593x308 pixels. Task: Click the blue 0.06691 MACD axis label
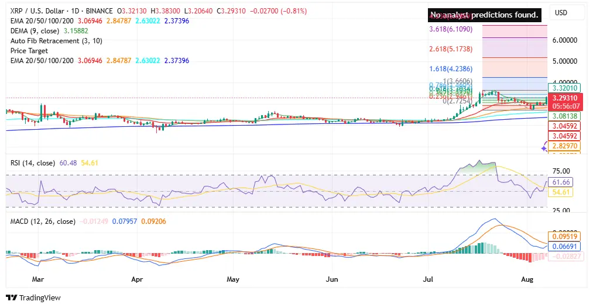tap(565, 247)
